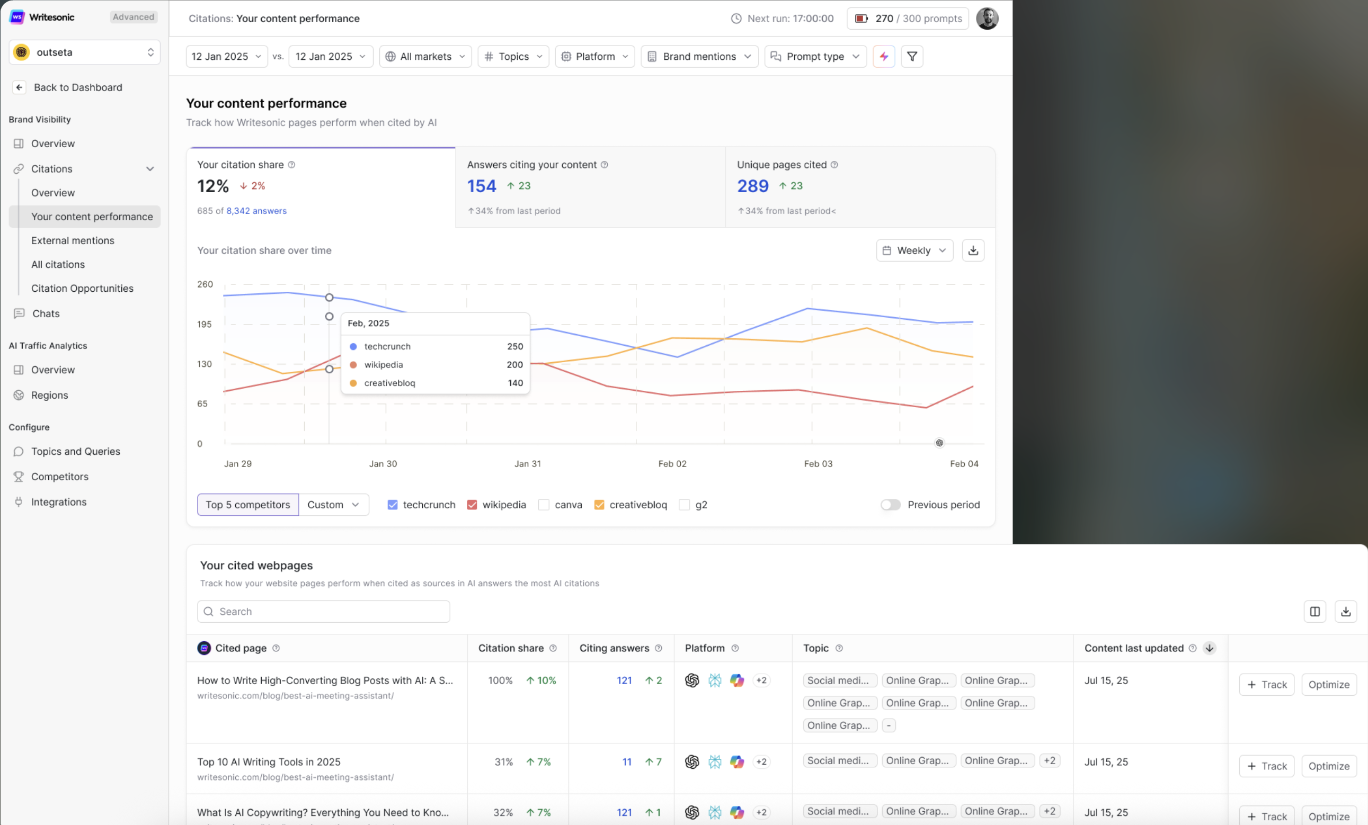Click the 8,342 answers link
The width and height of the screenshot is (1368, 825).
[256, 211]
